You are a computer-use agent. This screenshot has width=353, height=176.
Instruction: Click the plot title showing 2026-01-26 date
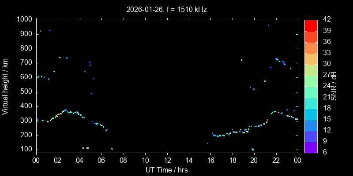click(166, 9)
